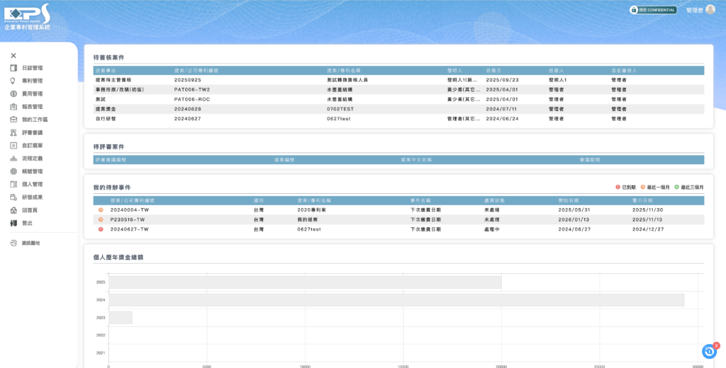The width and height of the screenshot is (726, 368).
Task: Open the 資訊園地 sidebar entry
Action: (30, 243)
